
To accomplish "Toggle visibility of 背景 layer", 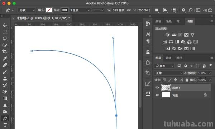I will [157, 95].
